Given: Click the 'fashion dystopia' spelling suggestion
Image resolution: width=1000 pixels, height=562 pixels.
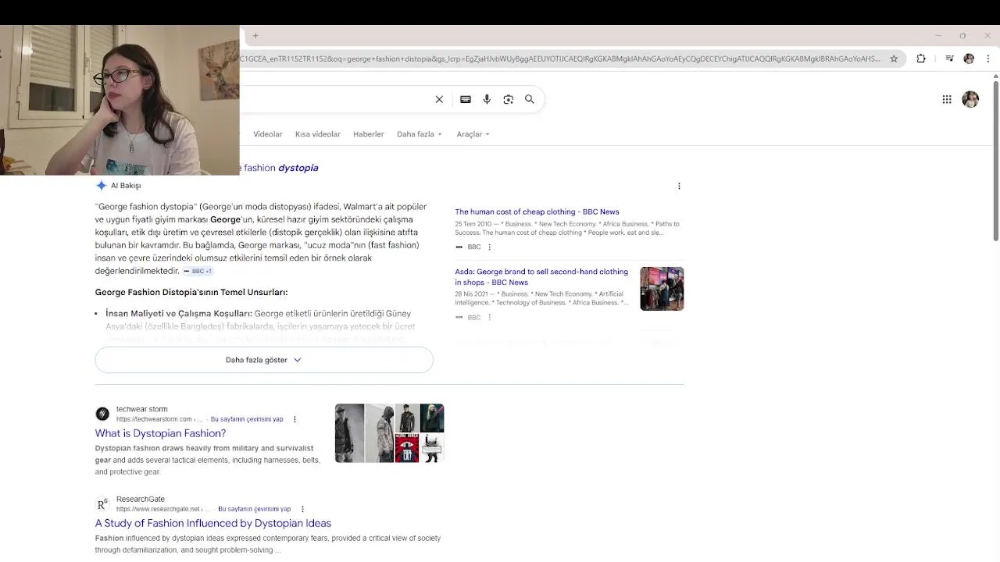Looking at the screenshot, I should coord(280,168).
